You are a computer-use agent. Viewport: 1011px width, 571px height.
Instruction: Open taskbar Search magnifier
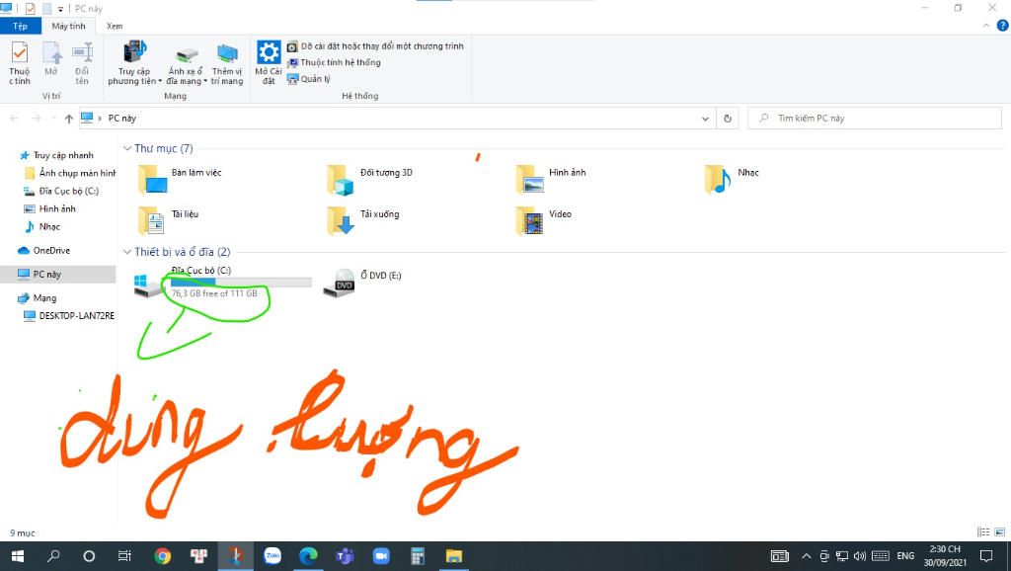tap(53, 555)
